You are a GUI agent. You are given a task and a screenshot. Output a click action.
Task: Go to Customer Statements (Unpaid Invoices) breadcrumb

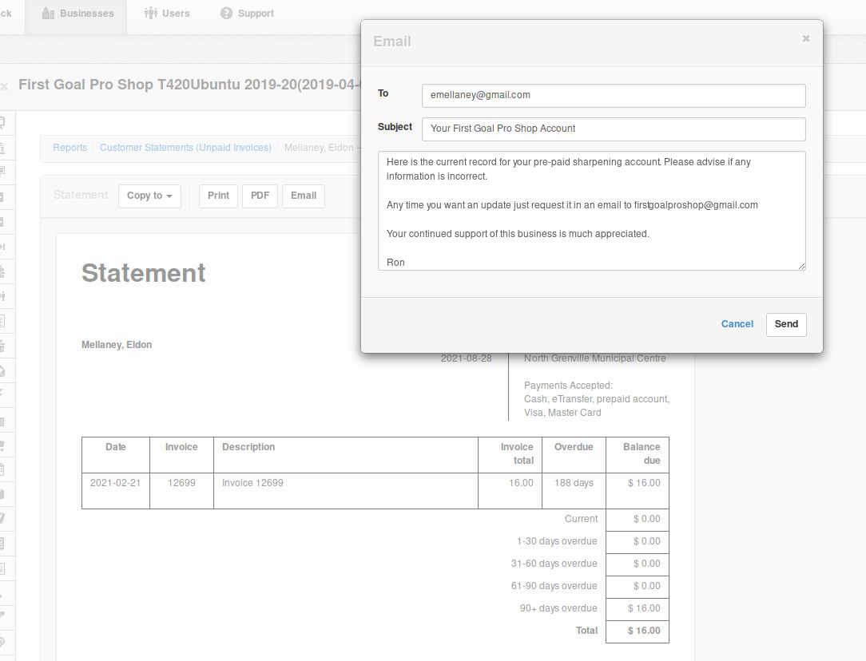pos(185,148)
